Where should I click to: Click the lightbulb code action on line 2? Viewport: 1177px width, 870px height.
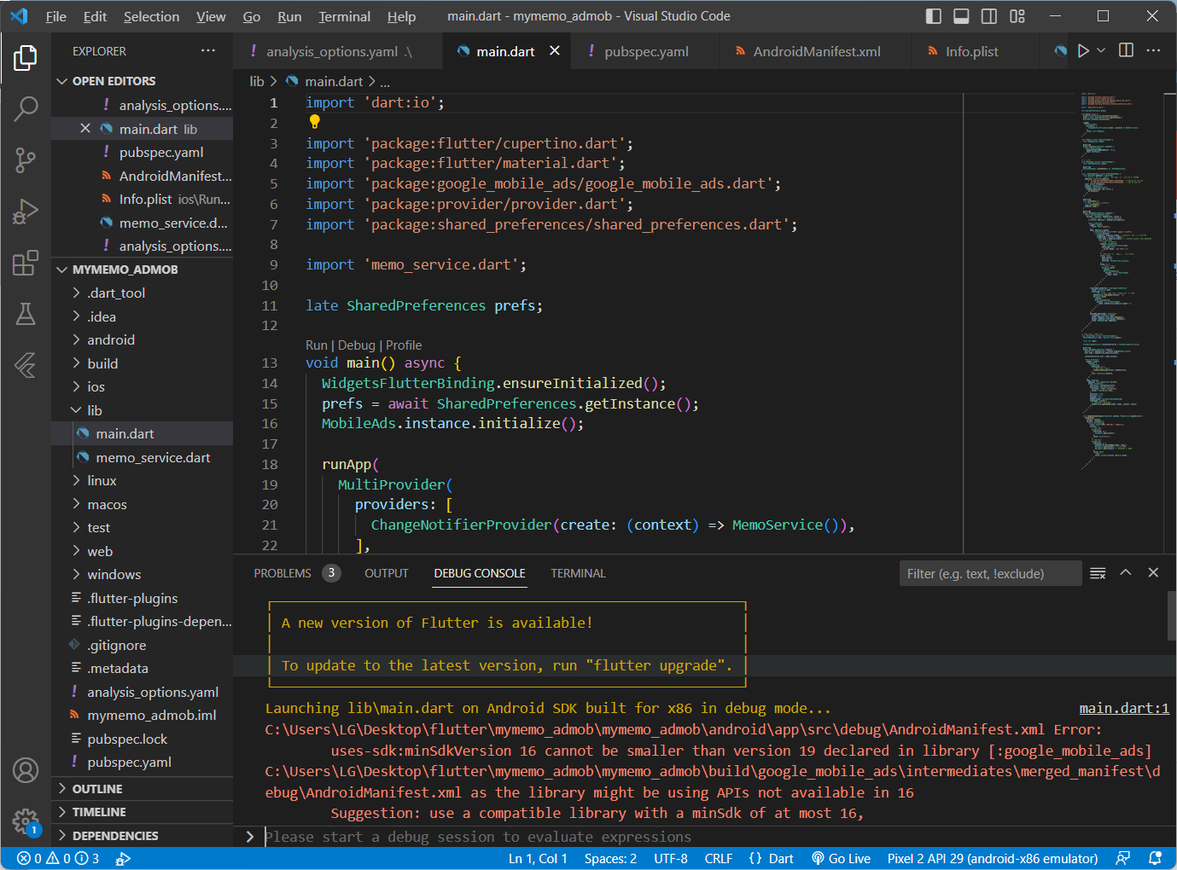(x=314, y=122)
